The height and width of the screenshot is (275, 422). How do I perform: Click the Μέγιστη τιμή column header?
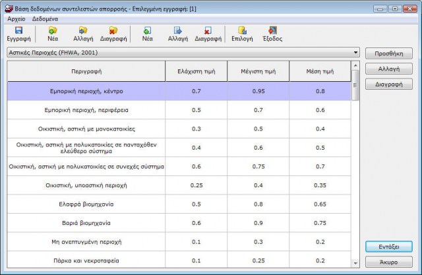258,70
